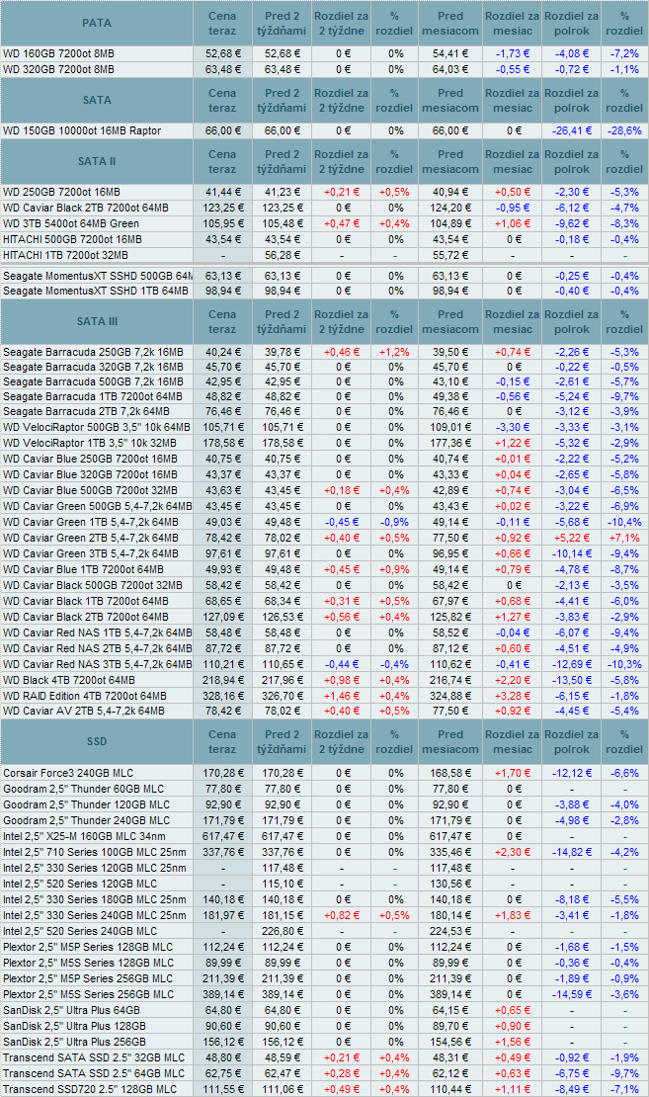Click the -14,59 € half-year difference cell
Screen dimensions: 649x1097
(571, 994)
